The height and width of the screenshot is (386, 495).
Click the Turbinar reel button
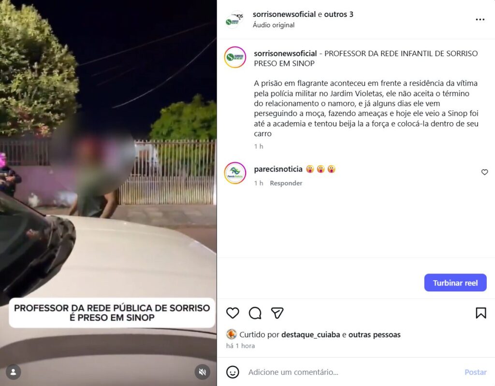[455, 283]
